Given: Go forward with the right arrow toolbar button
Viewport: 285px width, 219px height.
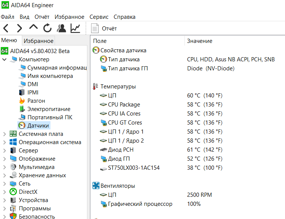Looking at the screenshot, I should coord(20,28).
